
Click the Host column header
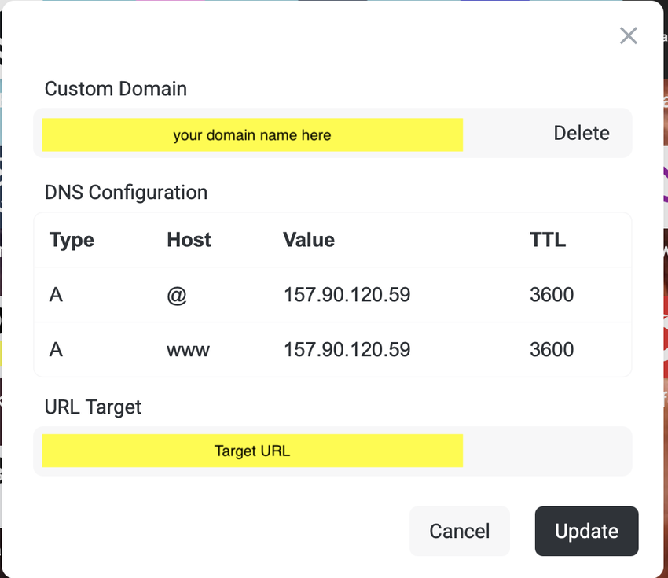click(x=189, y=240)
